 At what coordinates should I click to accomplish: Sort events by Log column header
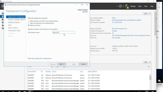[81, 72]
